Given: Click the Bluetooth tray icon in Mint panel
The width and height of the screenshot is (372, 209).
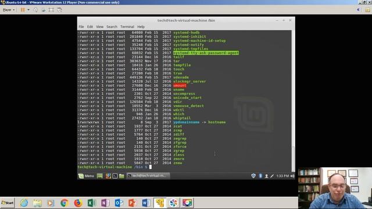Looking at the screenshot, I should (x=260, y=176).
